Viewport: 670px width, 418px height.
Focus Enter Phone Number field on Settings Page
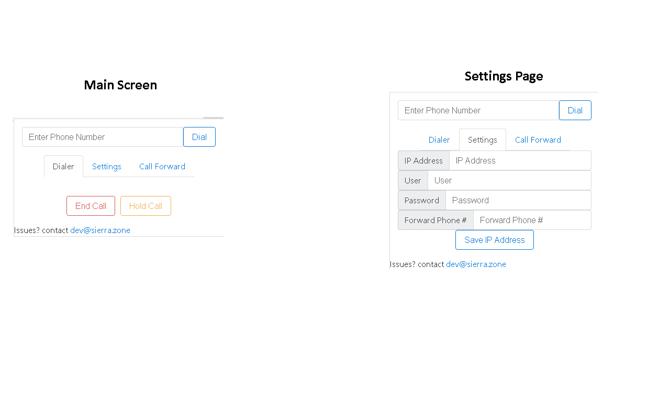pos(478,110)
